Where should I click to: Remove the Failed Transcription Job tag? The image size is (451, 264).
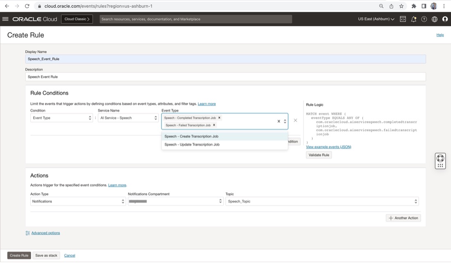click(214, 125)
